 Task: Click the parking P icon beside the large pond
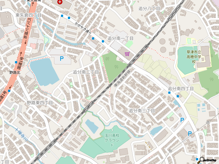pos(62,59)
